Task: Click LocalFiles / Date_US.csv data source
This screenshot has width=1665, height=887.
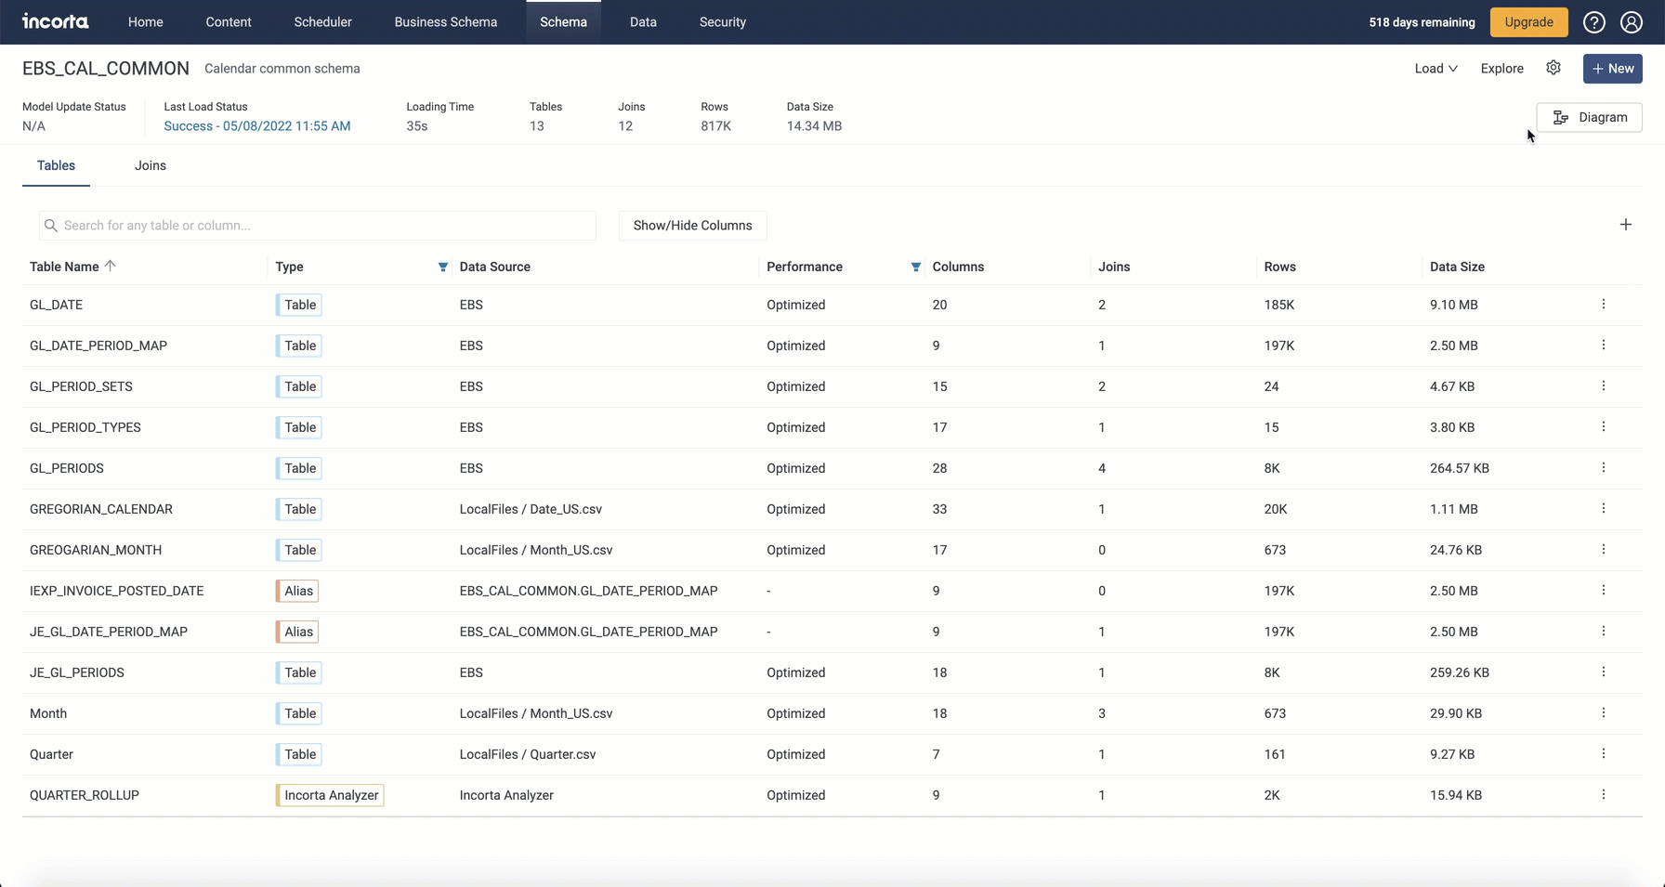Action: coord(531,509)
